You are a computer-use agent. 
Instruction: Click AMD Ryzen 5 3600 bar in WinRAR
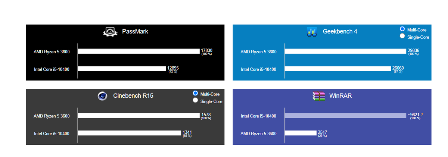pyautogui.click(x=301, y=133)
